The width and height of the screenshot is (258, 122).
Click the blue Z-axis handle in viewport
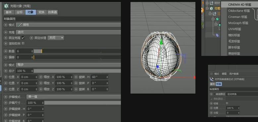click(157, 67)
